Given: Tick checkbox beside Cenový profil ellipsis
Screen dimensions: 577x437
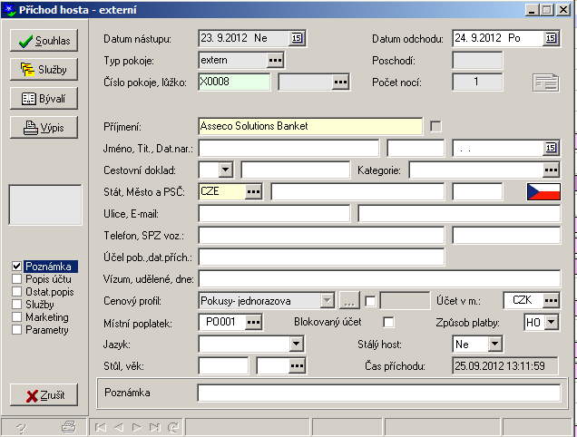Looking at the screenshot, I should (370, 301).
